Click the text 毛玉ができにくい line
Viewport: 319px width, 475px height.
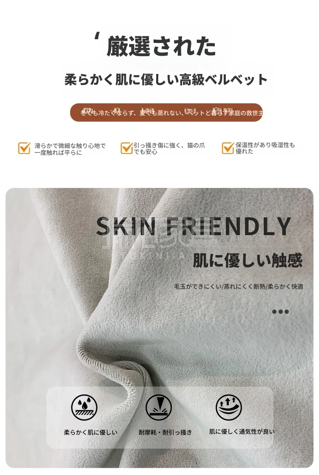(239, 286)
